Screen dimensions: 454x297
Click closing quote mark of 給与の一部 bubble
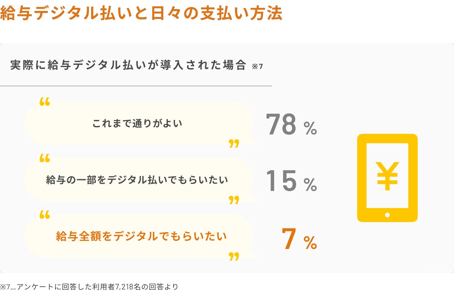pos(234,200)
